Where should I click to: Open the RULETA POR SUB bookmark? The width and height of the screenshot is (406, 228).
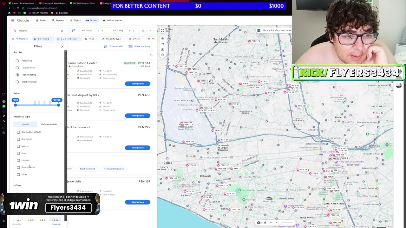[x=38, y=13]
